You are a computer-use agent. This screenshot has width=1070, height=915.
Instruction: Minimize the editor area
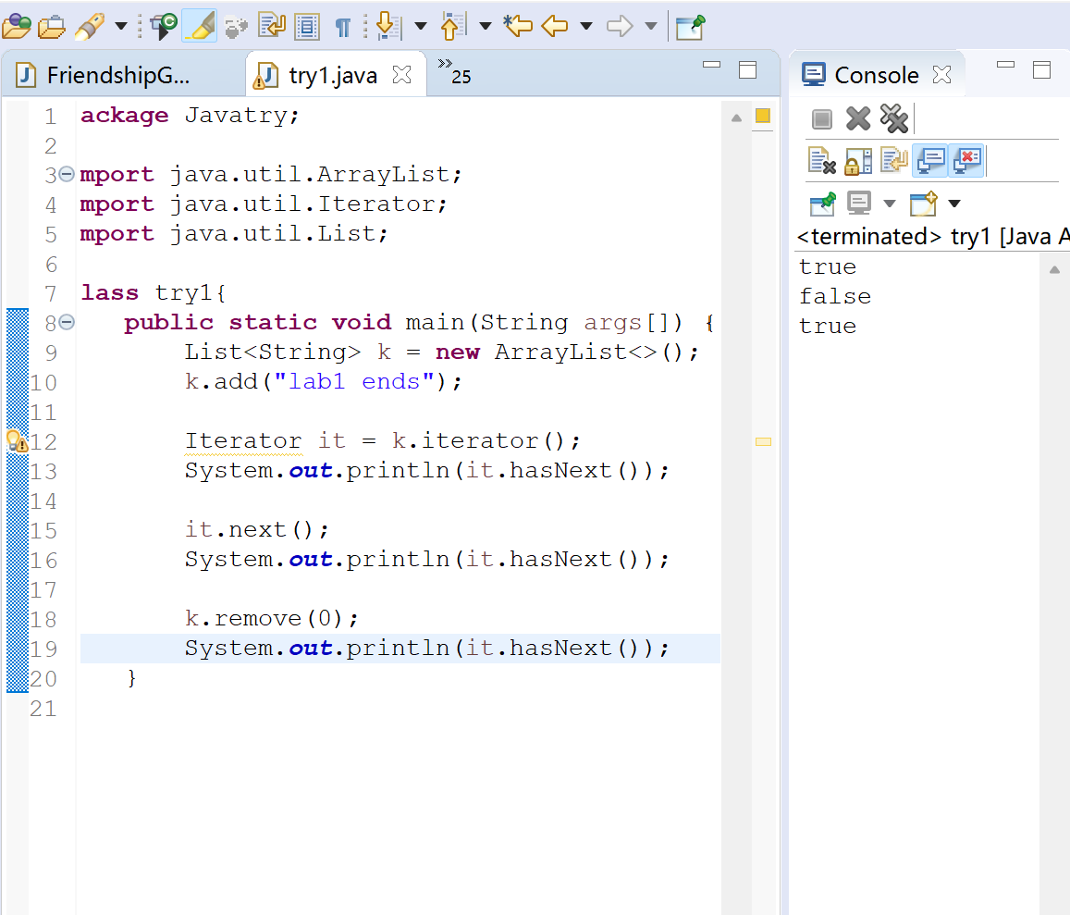tap(712, 65)
